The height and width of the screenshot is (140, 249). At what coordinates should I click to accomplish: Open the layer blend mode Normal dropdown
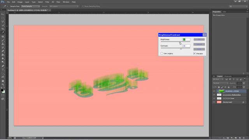tap(221, 83)
